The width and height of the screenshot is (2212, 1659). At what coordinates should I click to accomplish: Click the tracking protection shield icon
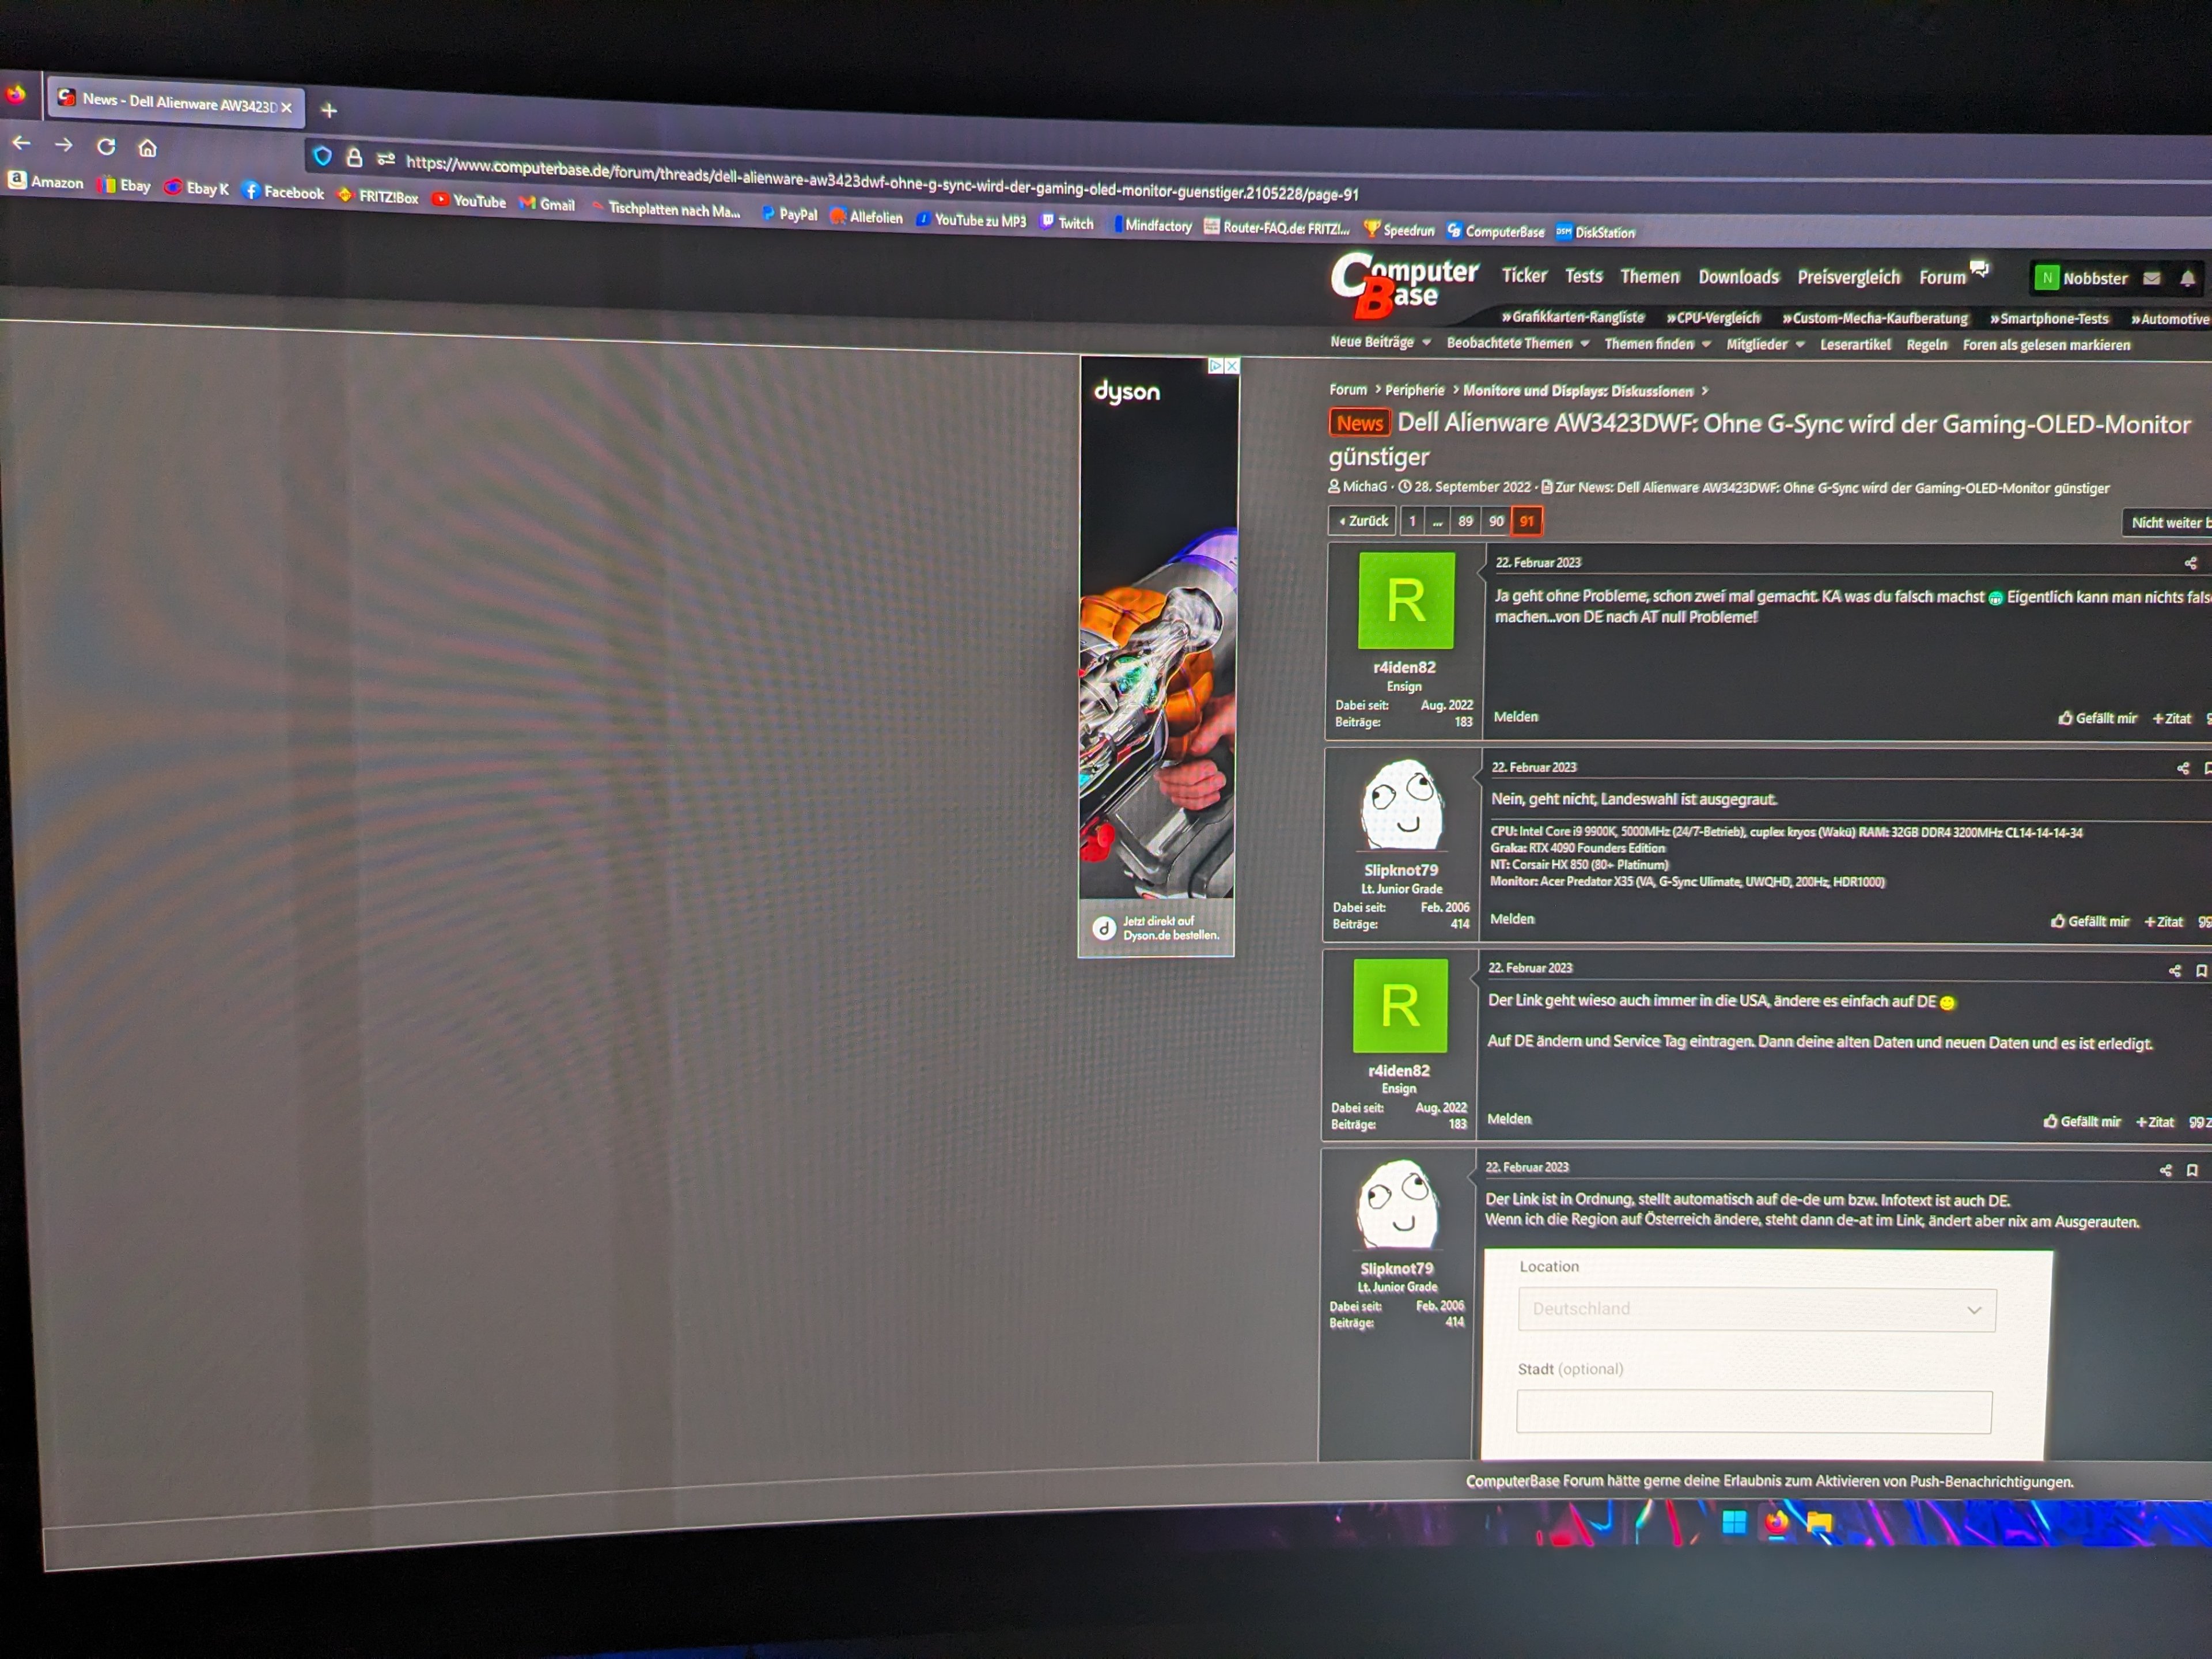(322, 156)
